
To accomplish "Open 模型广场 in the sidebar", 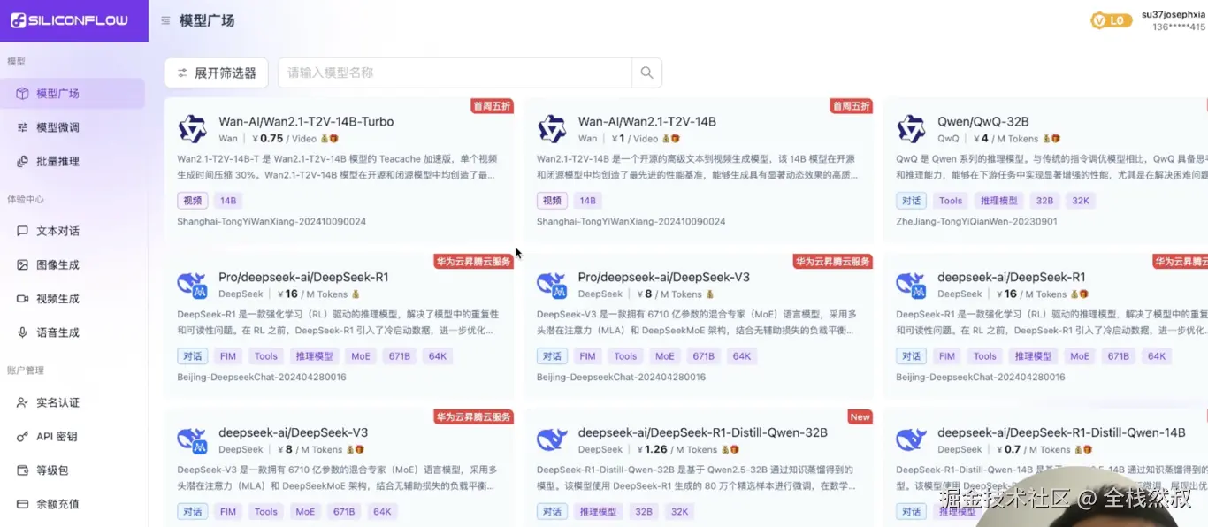I will pos(73,94).
